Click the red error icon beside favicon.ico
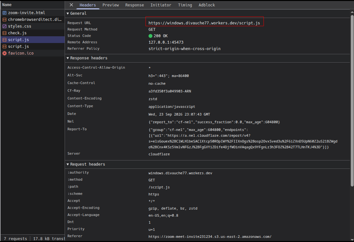The width and height of the screenshot is (354, 242). (x=5, y=53)
